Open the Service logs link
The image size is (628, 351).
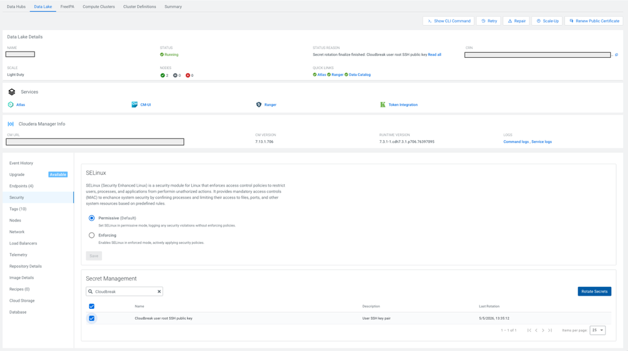pyautogui.click(x=541, y=142)
